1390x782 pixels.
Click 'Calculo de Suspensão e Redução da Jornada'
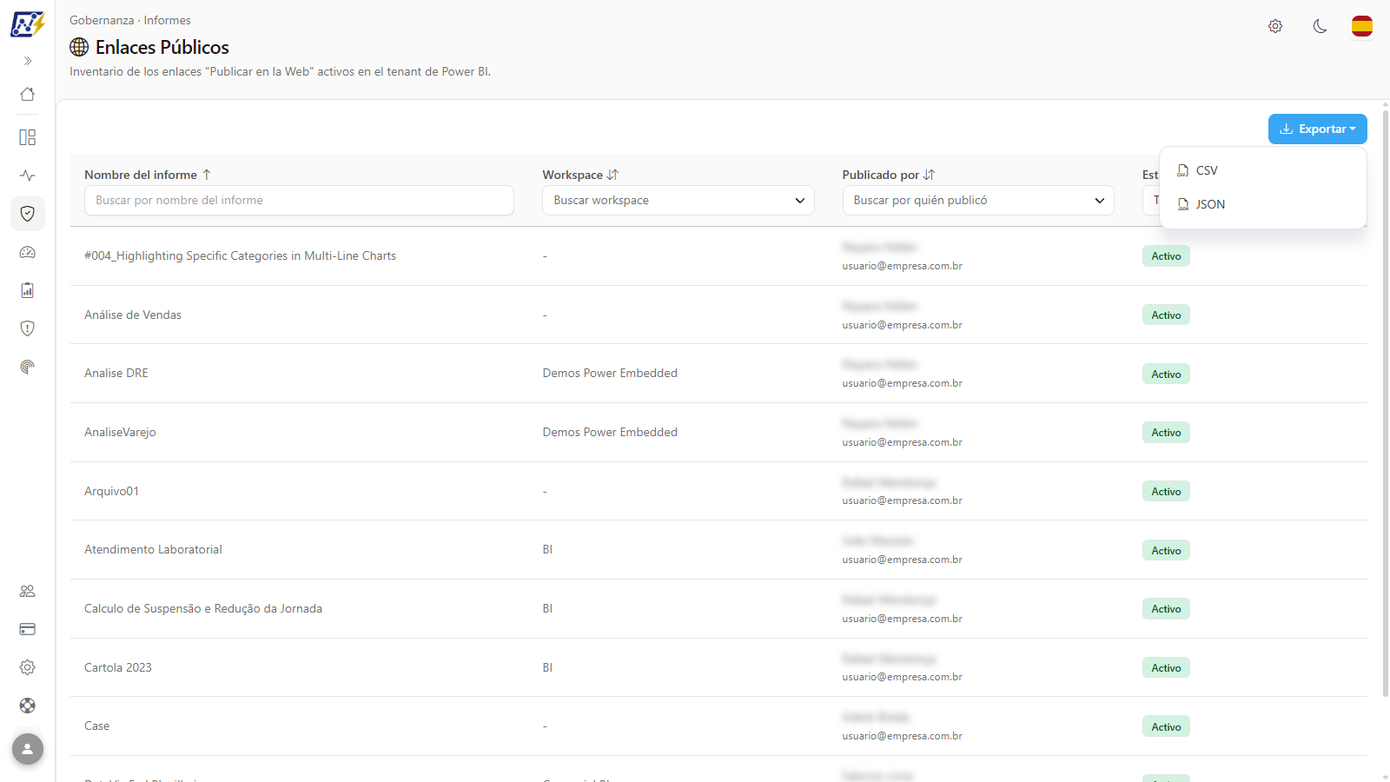coord(203,608)
